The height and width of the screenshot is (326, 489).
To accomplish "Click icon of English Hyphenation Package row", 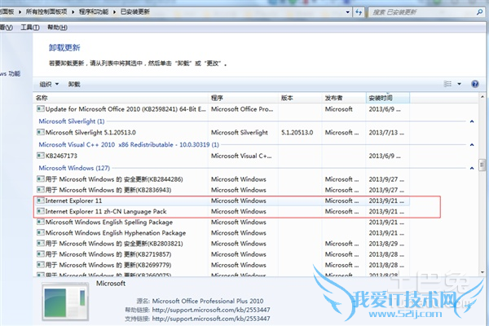I will tap(41, 232).
